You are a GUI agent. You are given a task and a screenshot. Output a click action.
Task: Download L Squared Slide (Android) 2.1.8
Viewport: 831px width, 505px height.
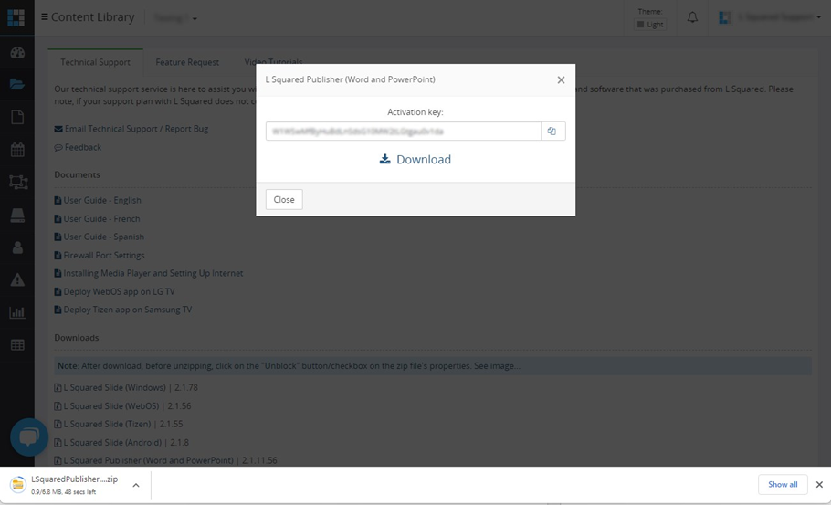coord(126,443)
